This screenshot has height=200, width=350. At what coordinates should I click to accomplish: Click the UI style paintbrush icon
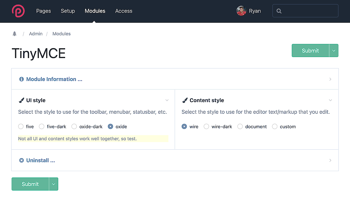(x=21, y=100)
